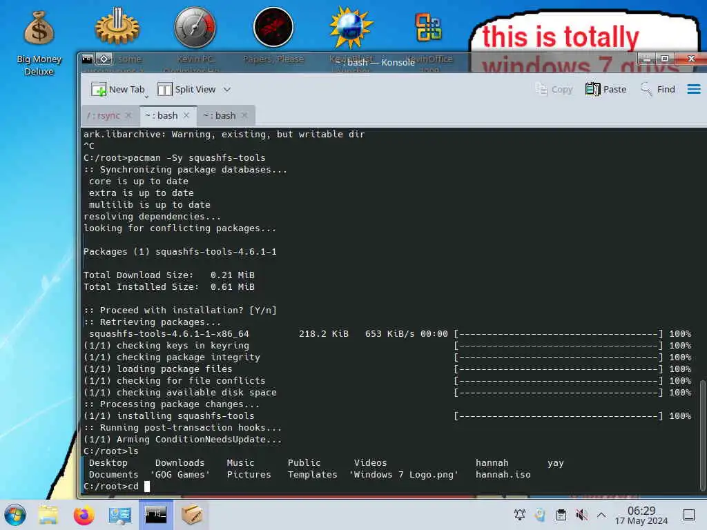The height and width of the screenshot is (530, 707).
Task: Click 'Total Installed Size: 0.61 MiB' line
Action: coord(169,286)
